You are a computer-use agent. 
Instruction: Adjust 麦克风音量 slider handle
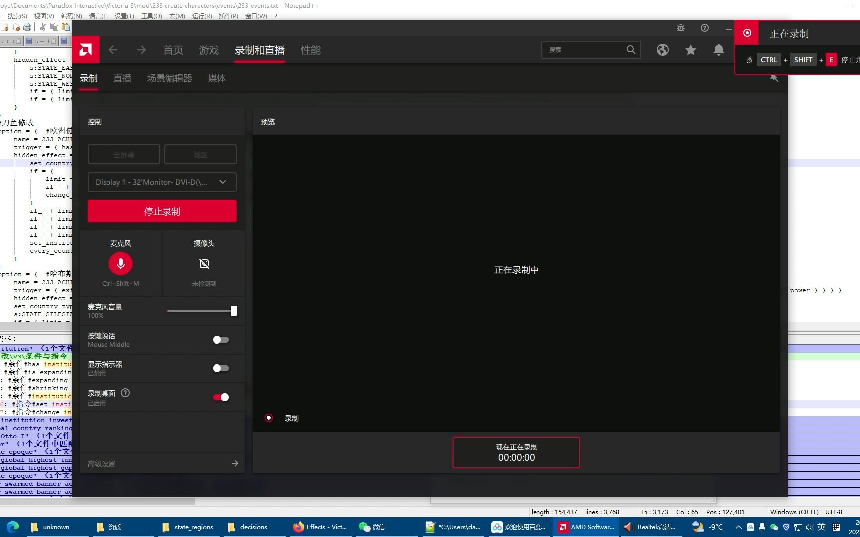(x=234, y=311)
